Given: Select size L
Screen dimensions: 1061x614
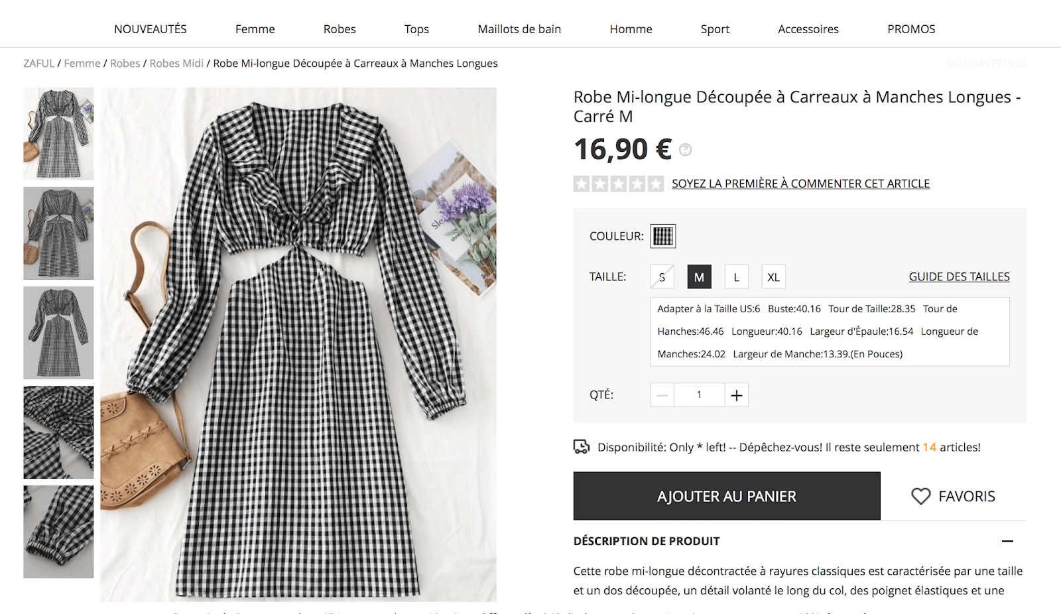Looking at the screenshot, I should click(736, 277).
